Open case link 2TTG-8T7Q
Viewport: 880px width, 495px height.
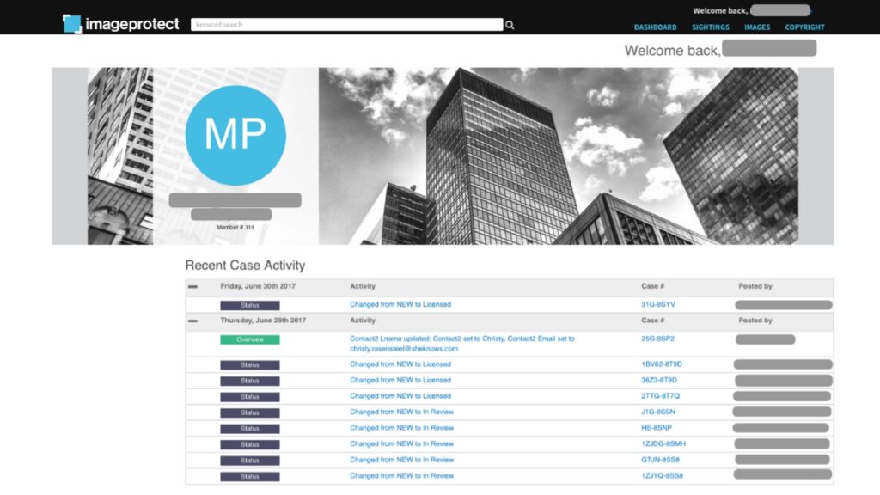click(x=660, y=396)
